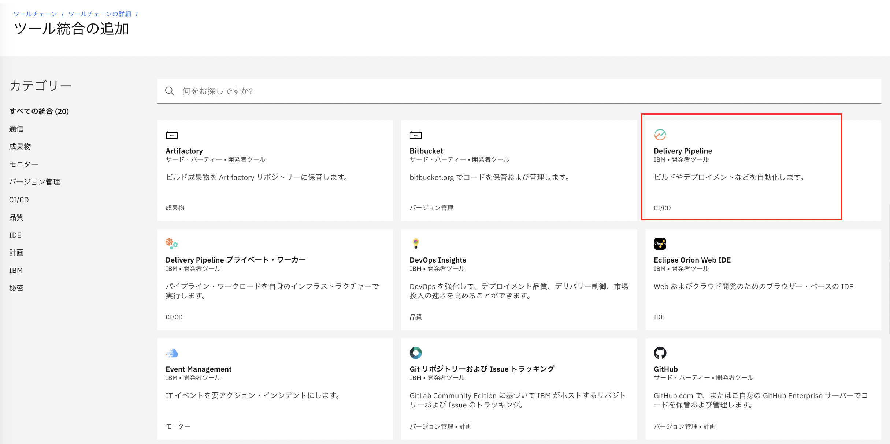
Task: Filter by the IDE category
Action: point(15,235)
